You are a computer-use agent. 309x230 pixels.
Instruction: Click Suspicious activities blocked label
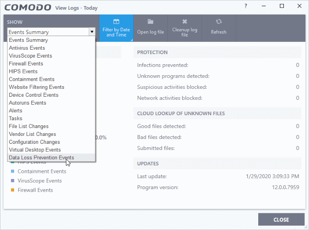[172, 87]
